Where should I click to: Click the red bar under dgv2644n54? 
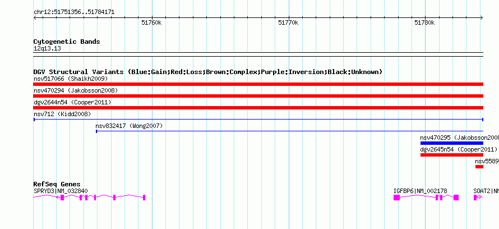[258, 108]
